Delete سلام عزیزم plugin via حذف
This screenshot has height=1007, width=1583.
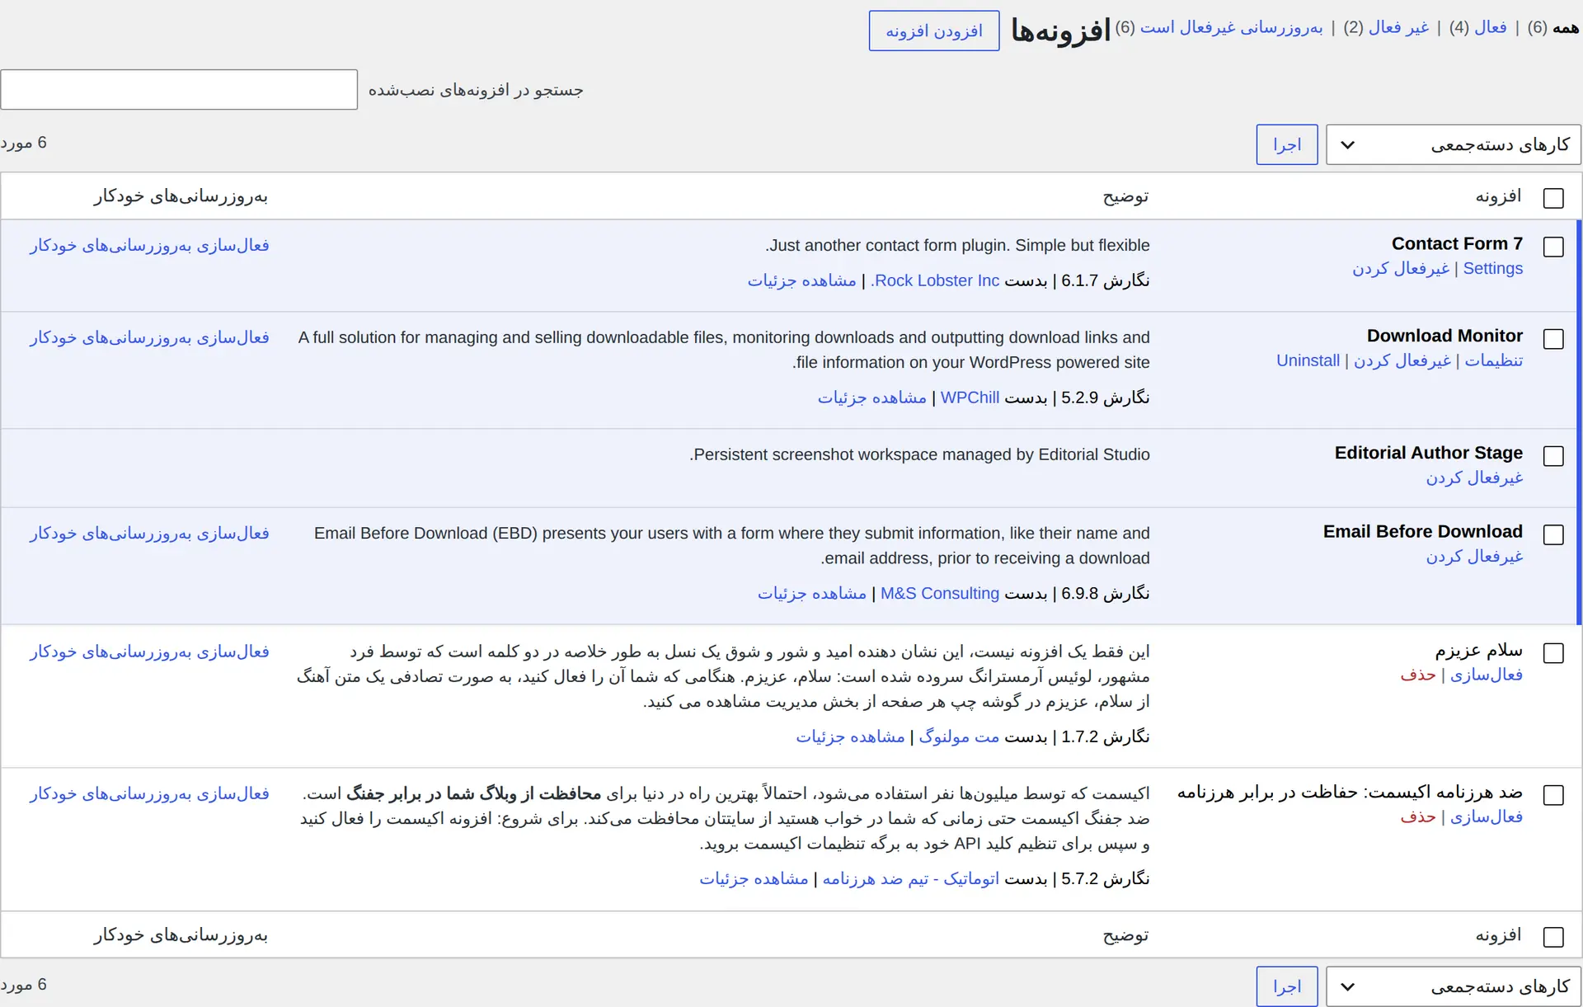(1418, 675)
